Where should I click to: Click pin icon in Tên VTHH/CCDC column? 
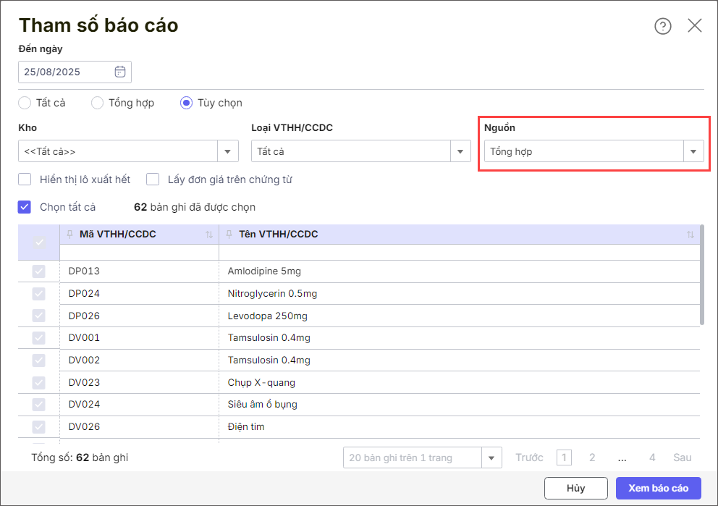coord(229,235)
